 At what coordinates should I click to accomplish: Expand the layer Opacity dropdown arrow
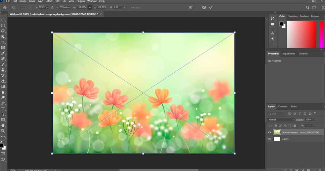coord(314,119)
